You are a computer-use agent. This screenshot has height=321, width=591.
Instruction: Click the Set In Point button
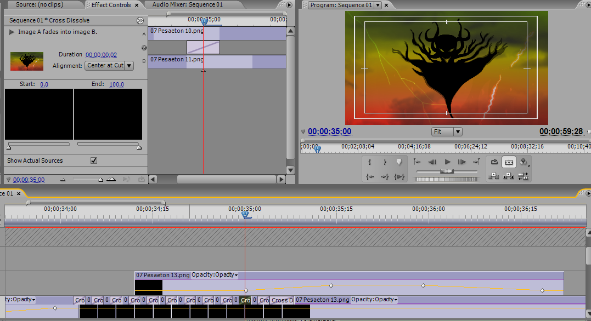point(370,162)
